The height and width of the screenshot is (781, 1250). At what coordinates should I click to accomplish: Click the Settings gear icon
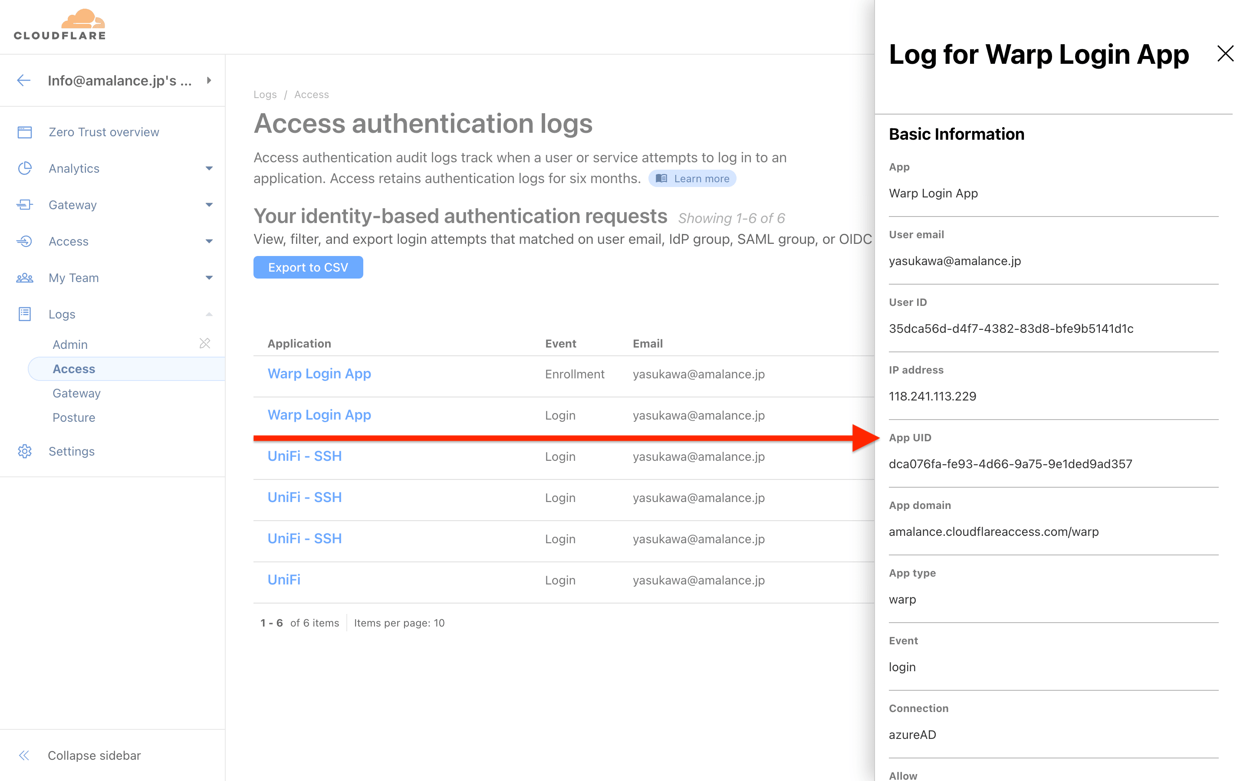[25, 451]
